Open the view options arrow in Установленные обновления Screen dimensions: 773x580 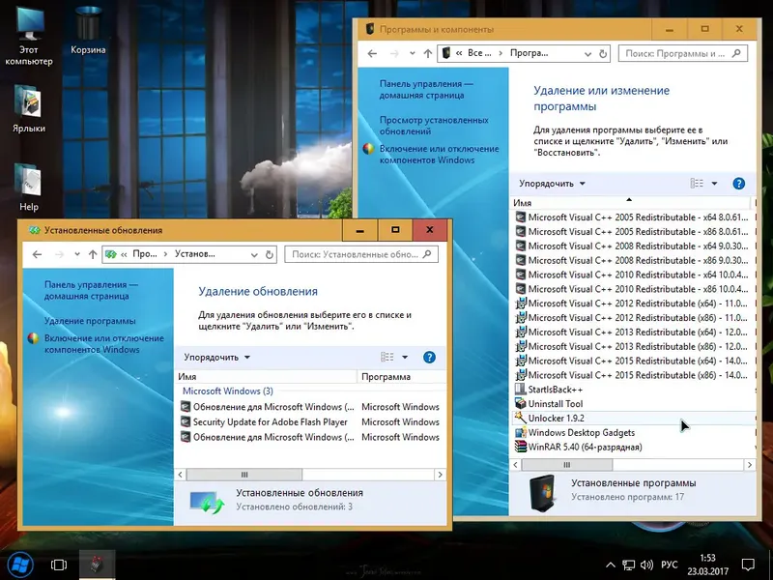tap(405, 357)
